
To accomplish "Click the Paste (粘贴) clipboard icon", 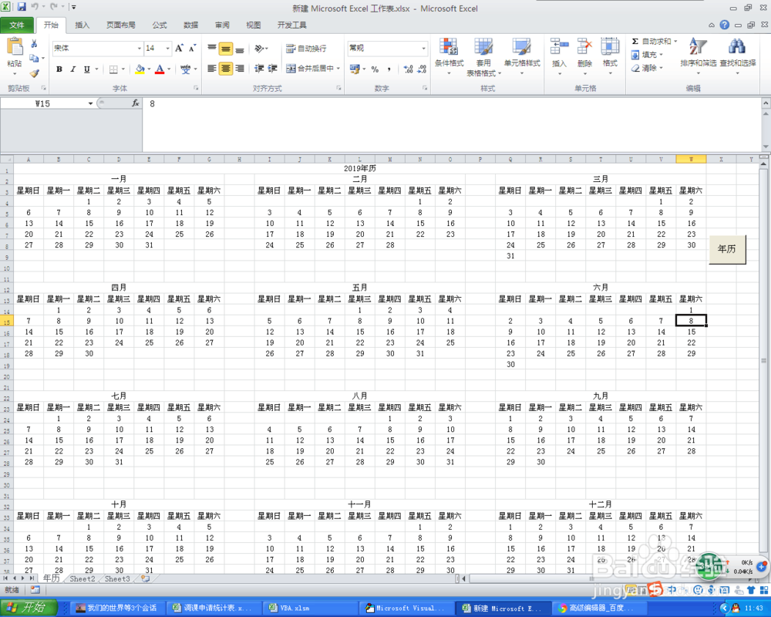I will tap(15, 48).
